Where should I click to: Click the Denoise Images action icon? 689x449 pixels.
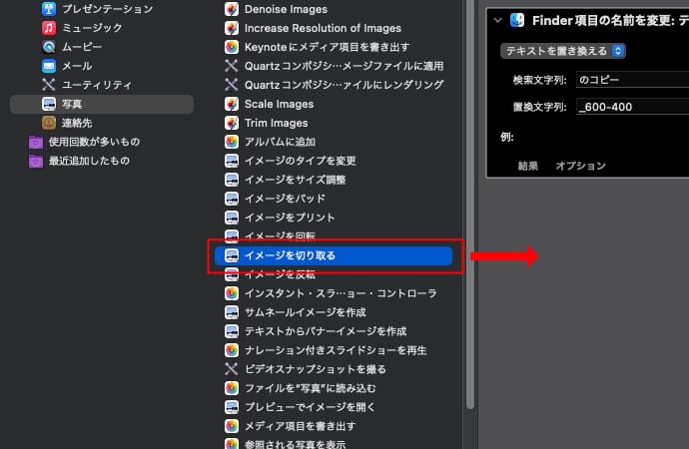(232, 9)
